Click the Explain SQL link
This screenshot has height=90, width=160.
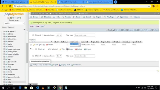tap(132, 30)
